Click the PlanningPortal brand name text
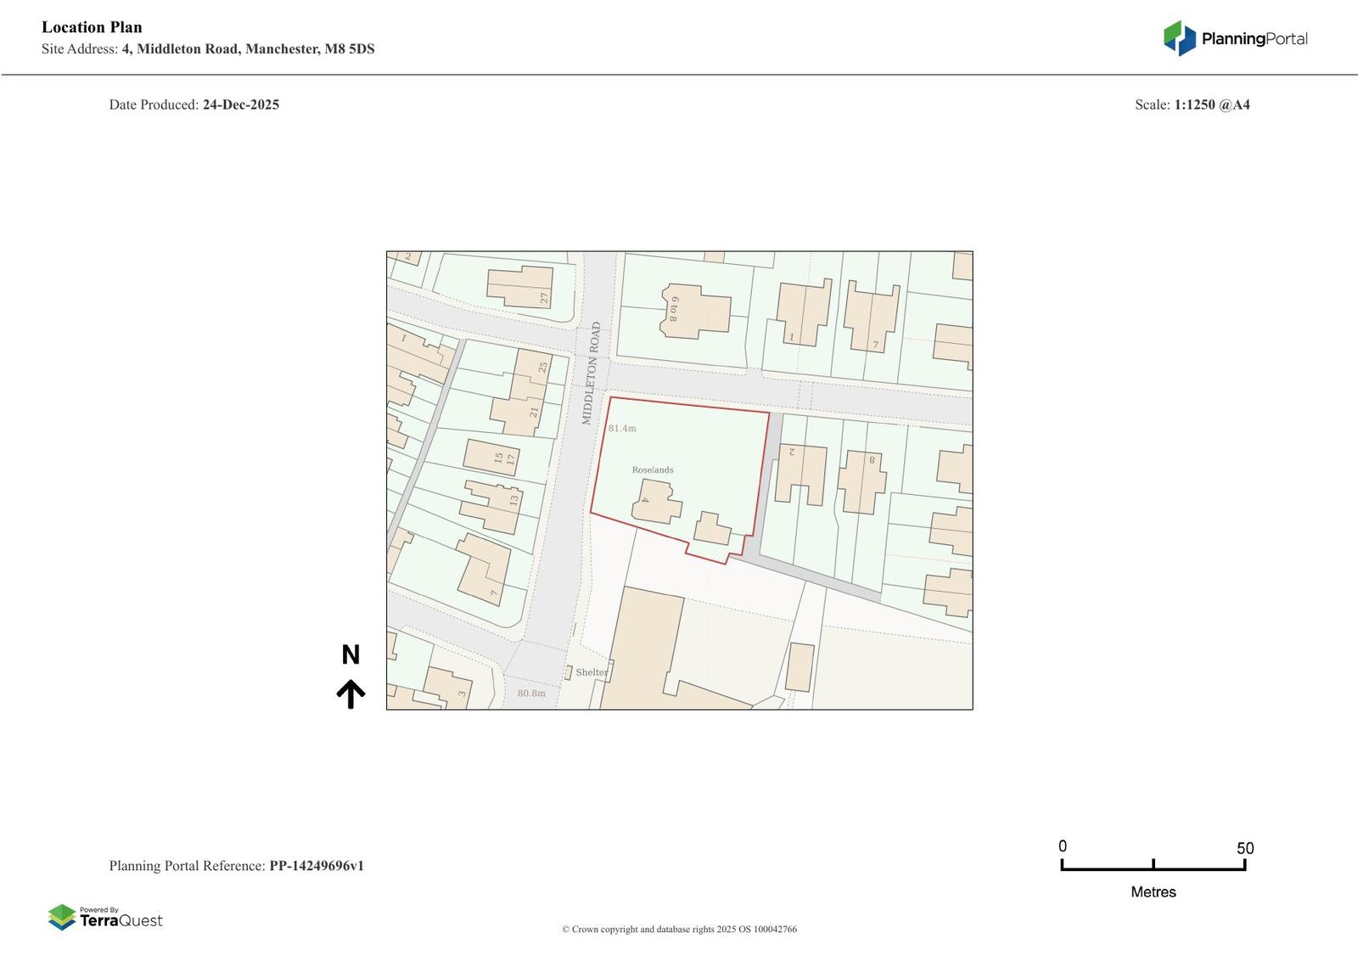1358x961 pixels. click(x=1254, y=39)
